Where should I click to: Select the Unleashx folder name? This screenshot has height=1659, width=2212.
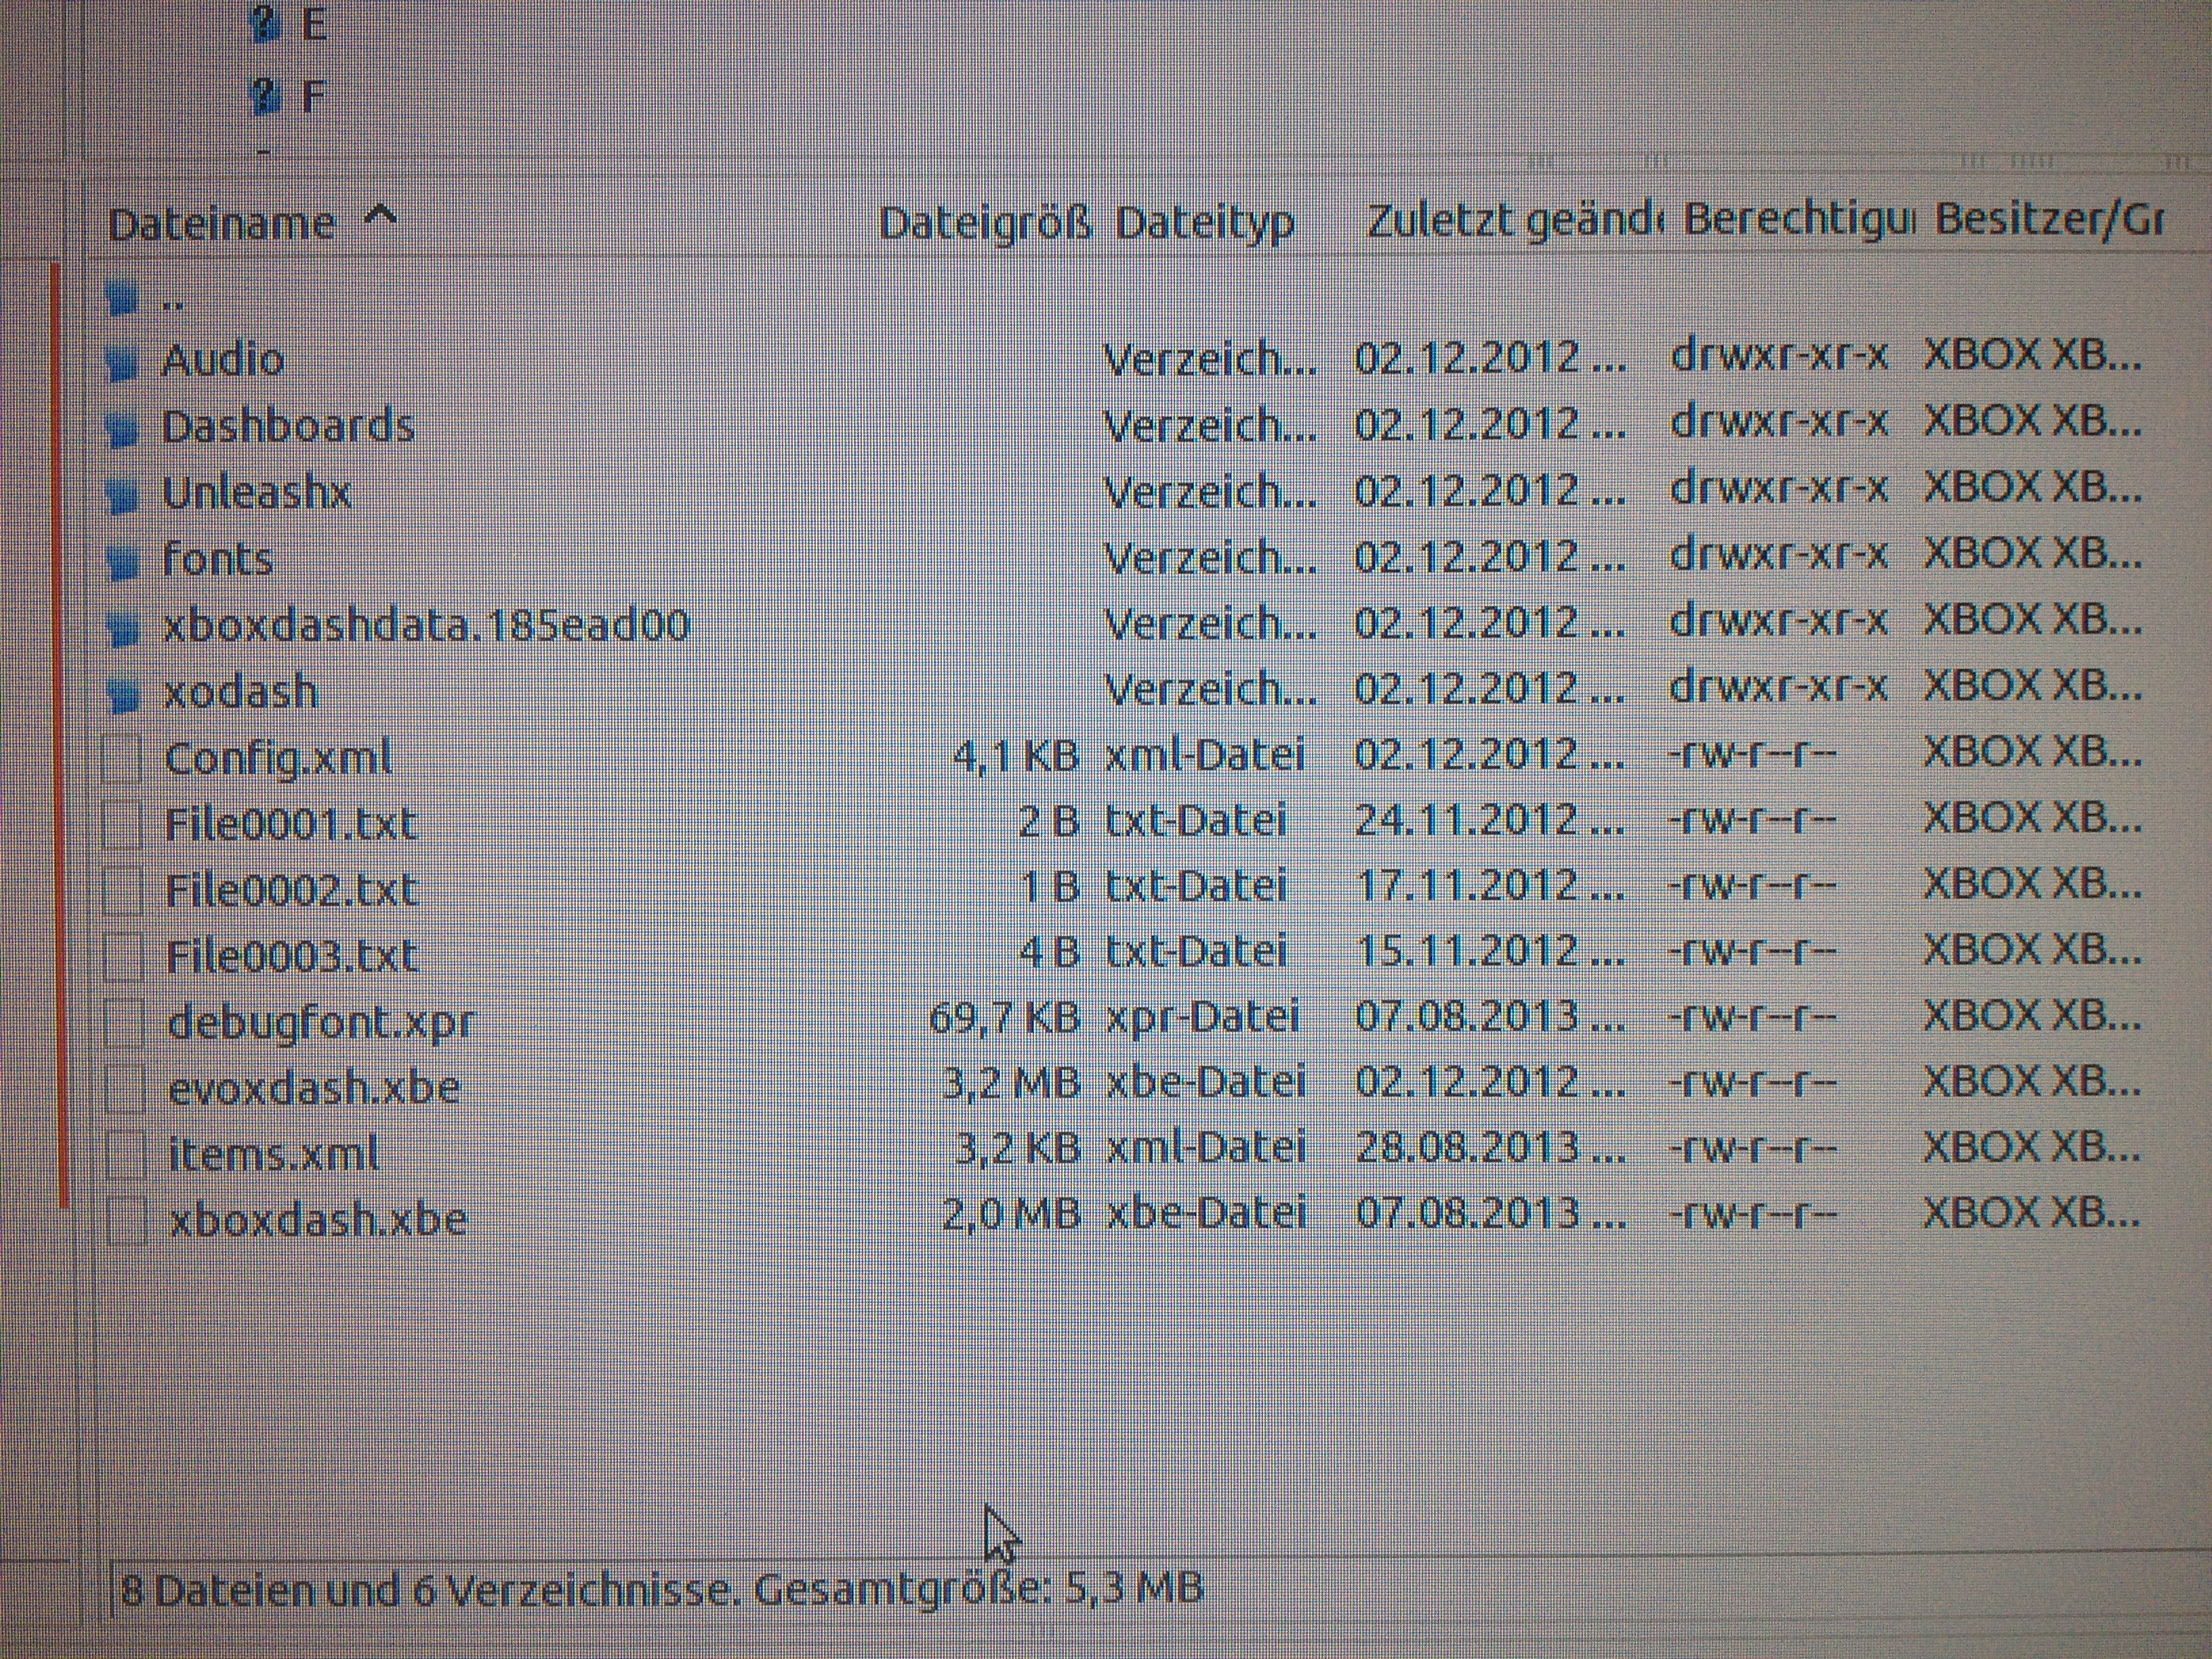[x=257, y=492]
